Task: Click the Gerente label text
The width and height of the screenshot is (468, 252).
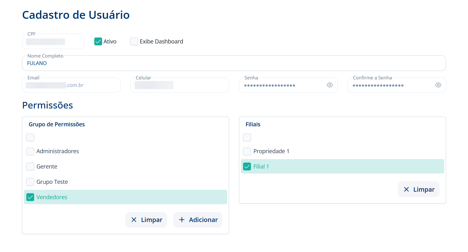Action: coord(47,167)
